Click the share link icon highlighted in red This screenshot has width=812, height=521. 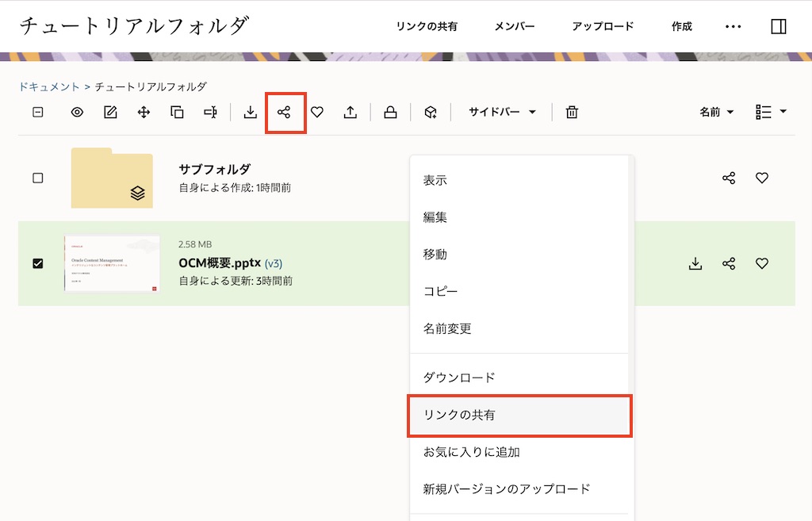point(285,112)
